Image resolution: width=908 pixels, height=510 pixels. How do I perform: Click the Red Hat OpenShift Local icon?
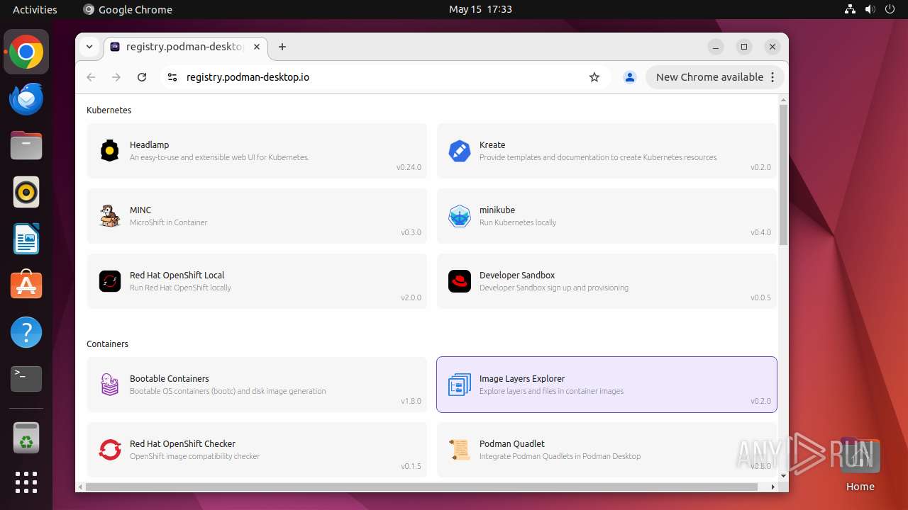click(109, 281)
